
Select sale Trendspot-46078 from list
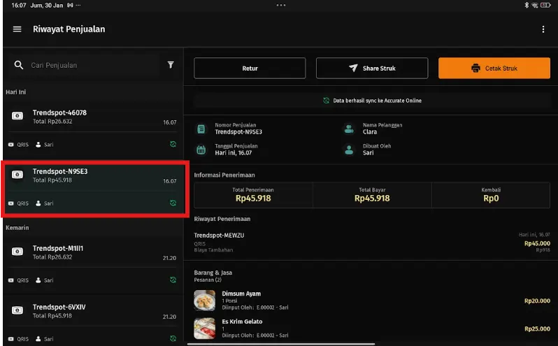click(x=92, y=117)
